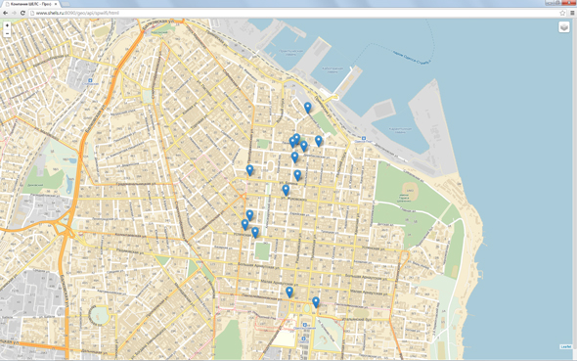This screenshot has width=577, height=361.
Task: Select the blue marker beside Малая Арнаутская street
Action: 289,293
